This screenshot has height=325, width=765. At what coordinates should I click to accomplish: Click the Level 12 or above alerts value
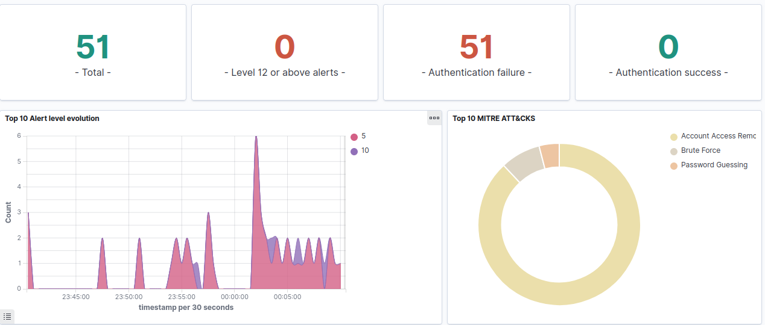(x=285, y=47)
